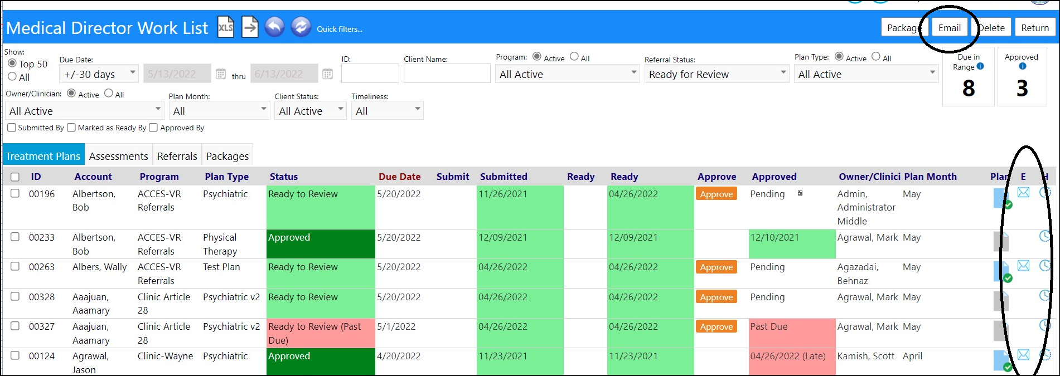View history clock for ID 00327
Viewport: 1060px width, 376px height.
(x=1045, y=325)
